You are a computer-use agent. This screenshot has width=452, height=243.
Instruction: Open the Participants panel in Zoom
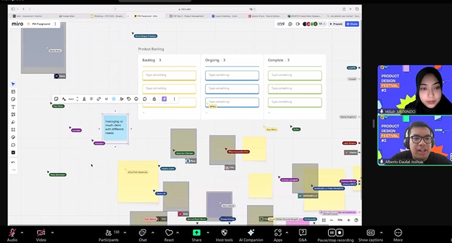coord(108,235)
